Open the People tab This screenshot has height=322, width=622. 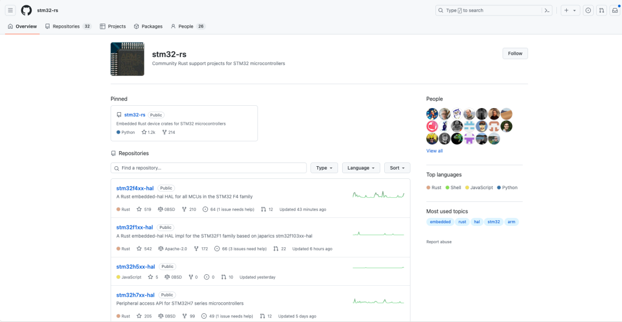188,26
